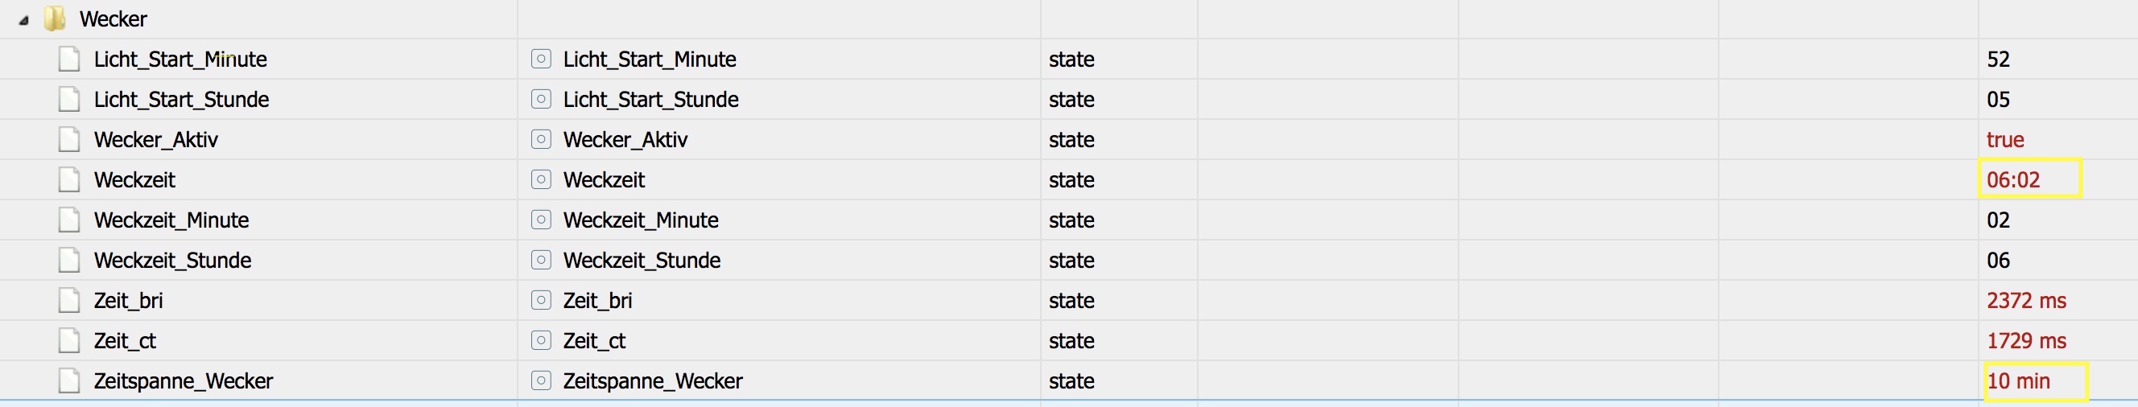Screen dimensions: 2138x407
Task: Click file icon beside Wecker_Aktiv in tree
Action: click(x=69, y=139)
